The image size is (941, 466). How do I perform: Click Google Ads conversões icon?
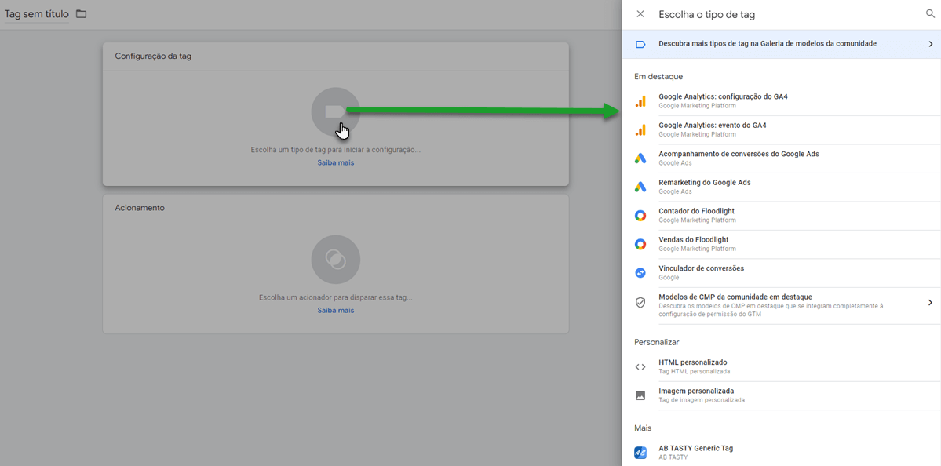(x=640, y=158)
